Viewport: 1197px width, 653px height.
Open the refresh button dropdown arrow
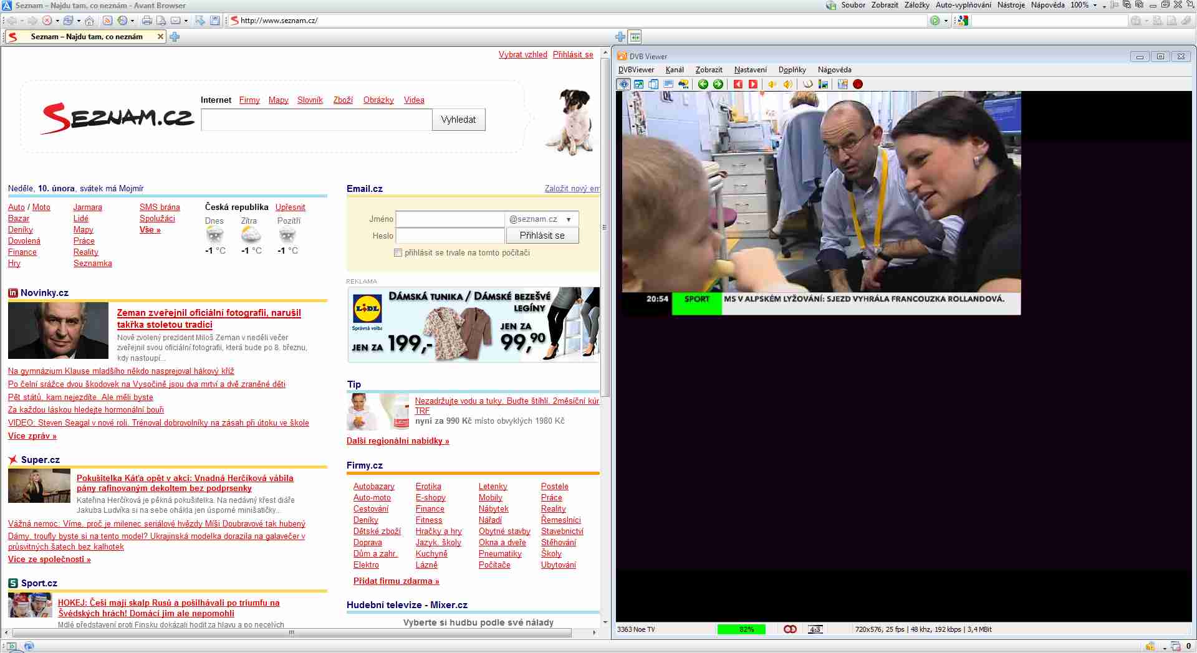[x=79, y=21]
